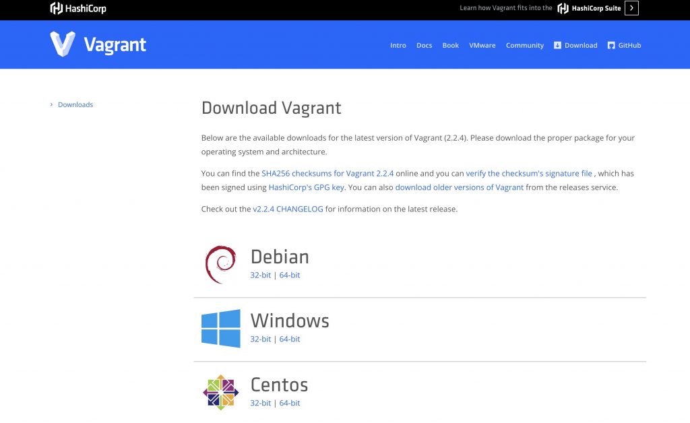Open the v2.2.4 CHANGELOG link
Screen dimensions: 690x423
288,209
